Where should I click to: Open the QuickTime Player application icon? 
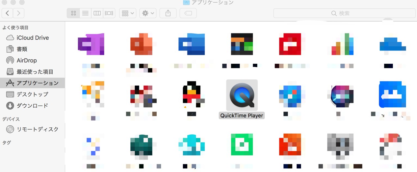pos(242,95)
